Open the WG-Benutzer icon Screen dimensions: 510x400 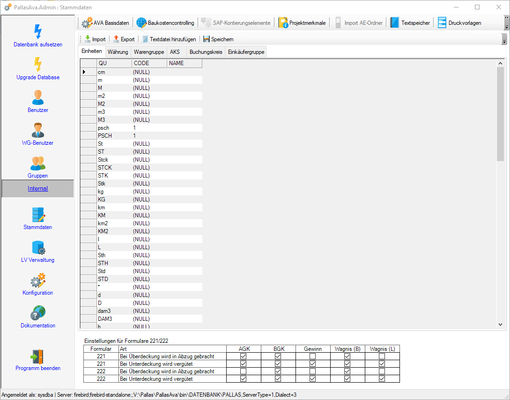pos(38,130)
